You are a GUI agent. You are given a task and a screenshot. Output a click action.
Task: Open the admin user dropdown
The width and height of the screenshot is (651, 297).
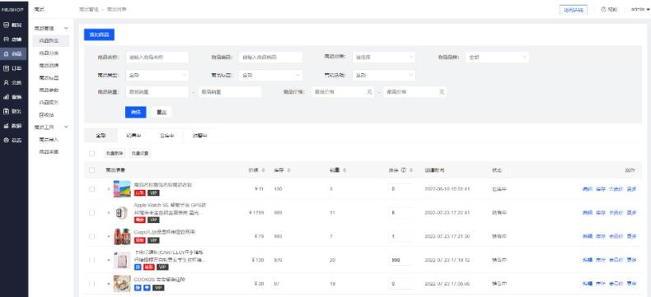639,10
